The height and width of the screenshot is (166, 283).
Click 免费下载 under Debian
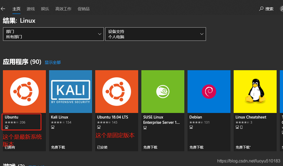click(x=196, y=147)
